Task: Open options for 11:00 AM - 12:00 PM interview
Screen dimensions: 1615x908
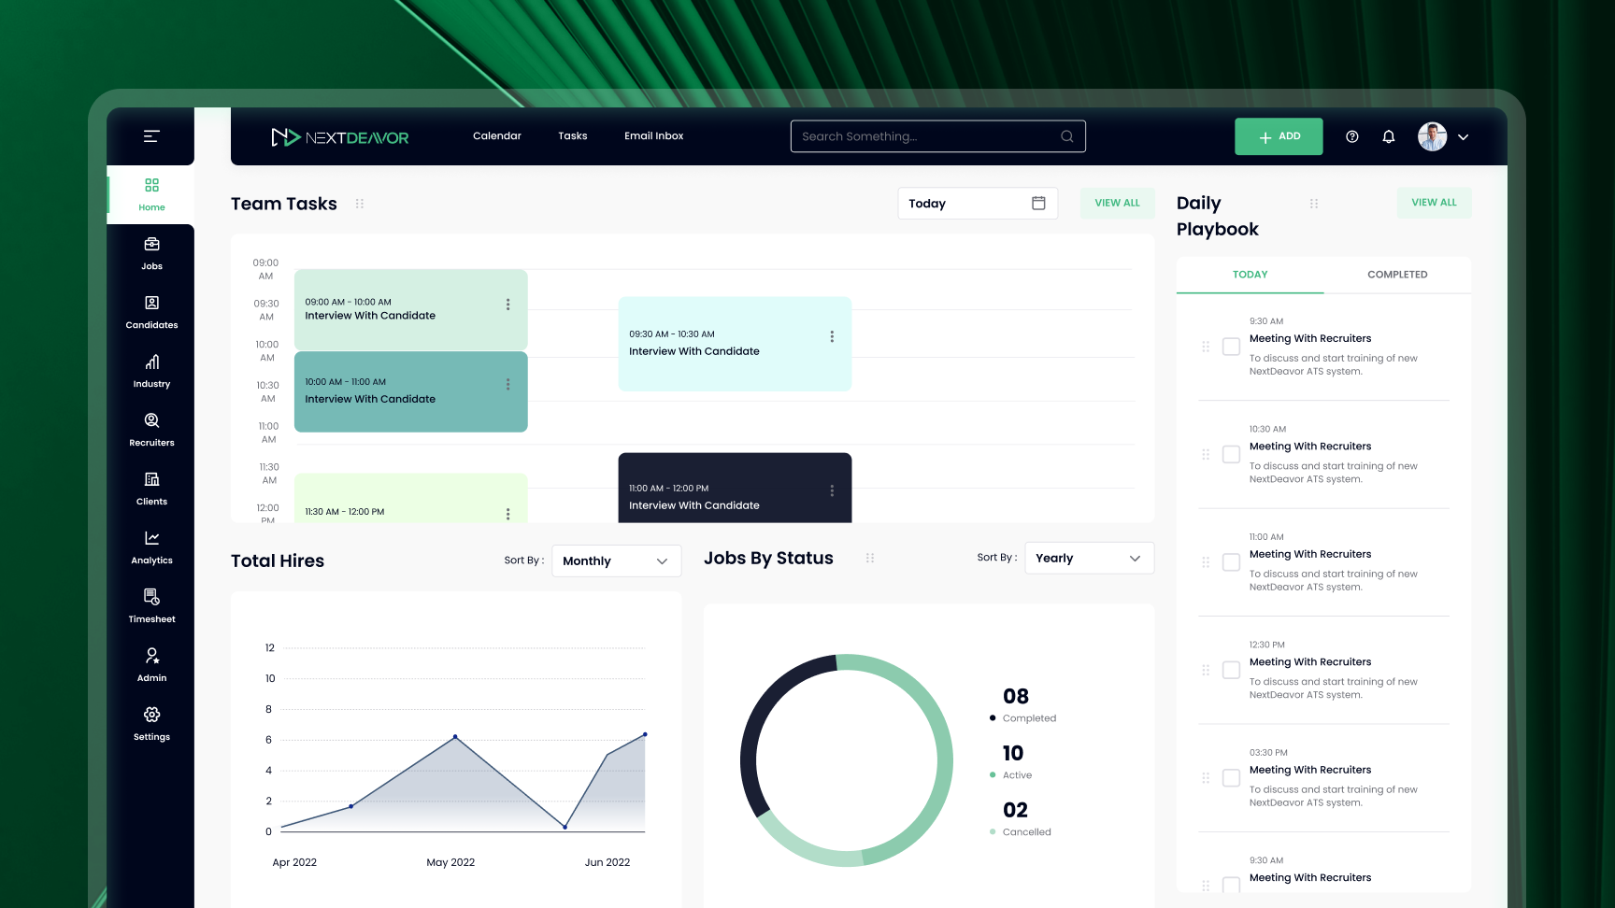Action: [x=832, y=490]
